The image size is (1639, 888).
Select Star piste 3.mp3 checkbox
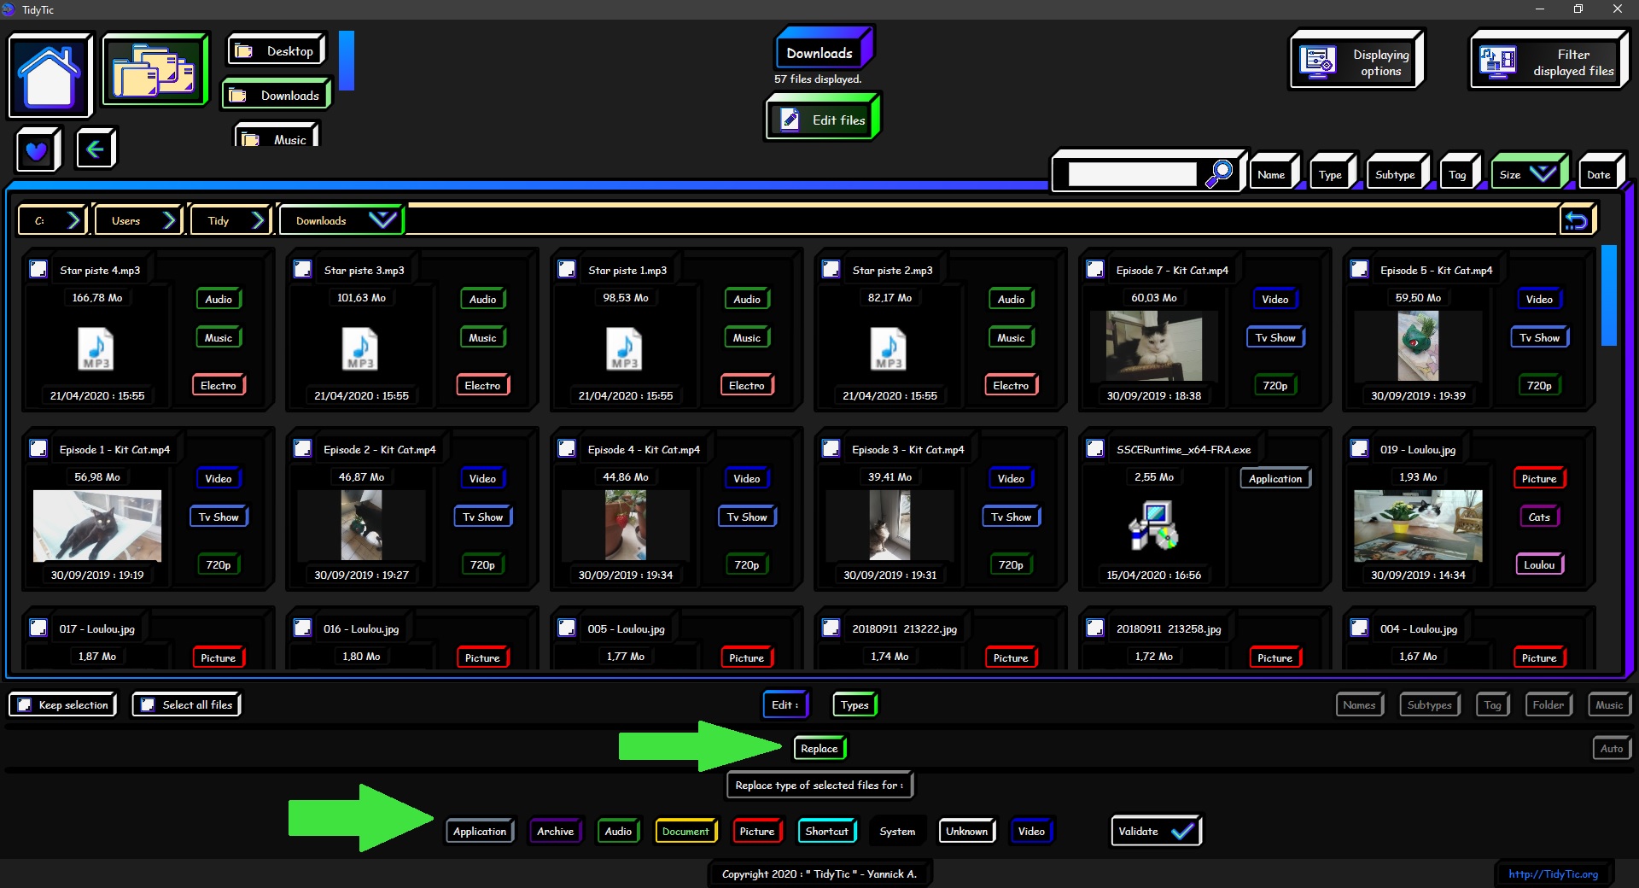coord(302,270)
